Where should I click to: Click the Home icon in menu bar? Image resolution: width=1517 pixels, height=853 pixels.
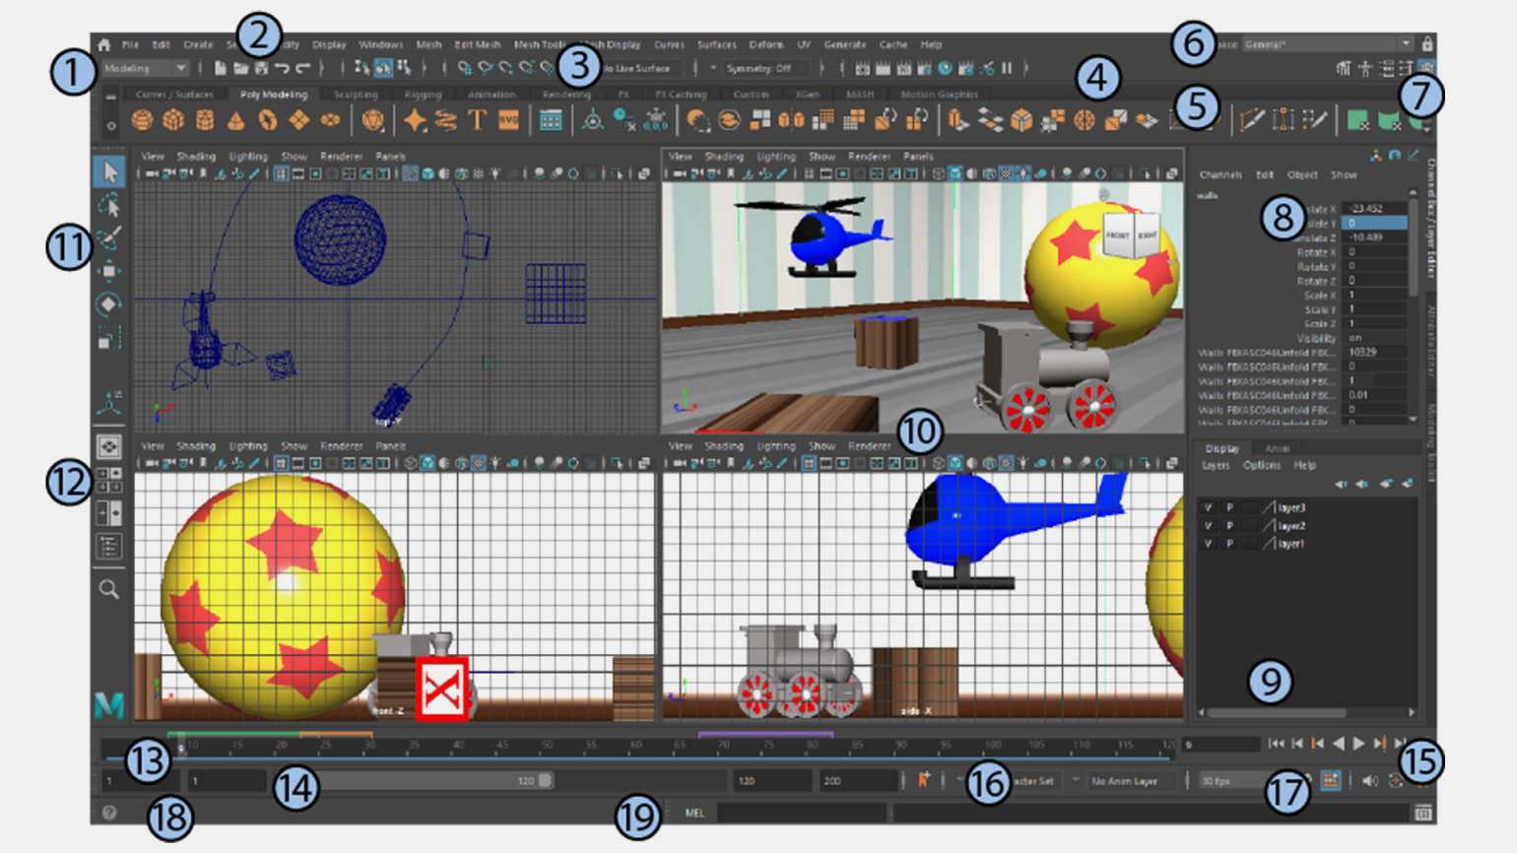104,44
